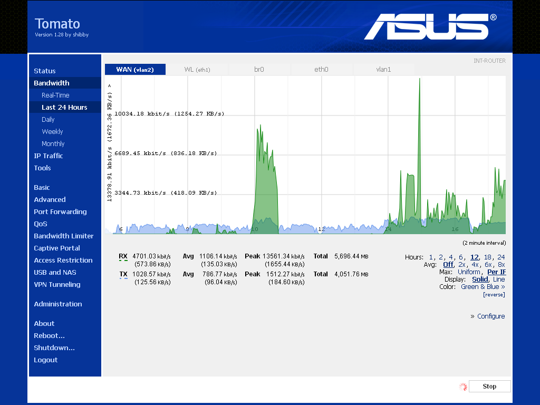Go to Real-Time bandwidth page

[x=55, y=95]
